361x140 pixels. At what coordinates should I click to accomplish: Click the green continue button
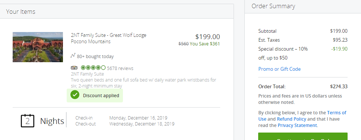(x=303, y=136)
